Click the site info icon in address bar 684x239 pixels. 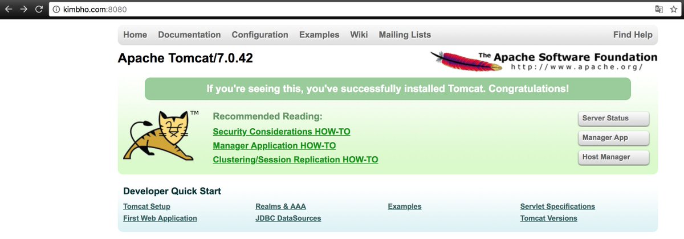pyautogui.click(x=56, y=9)
